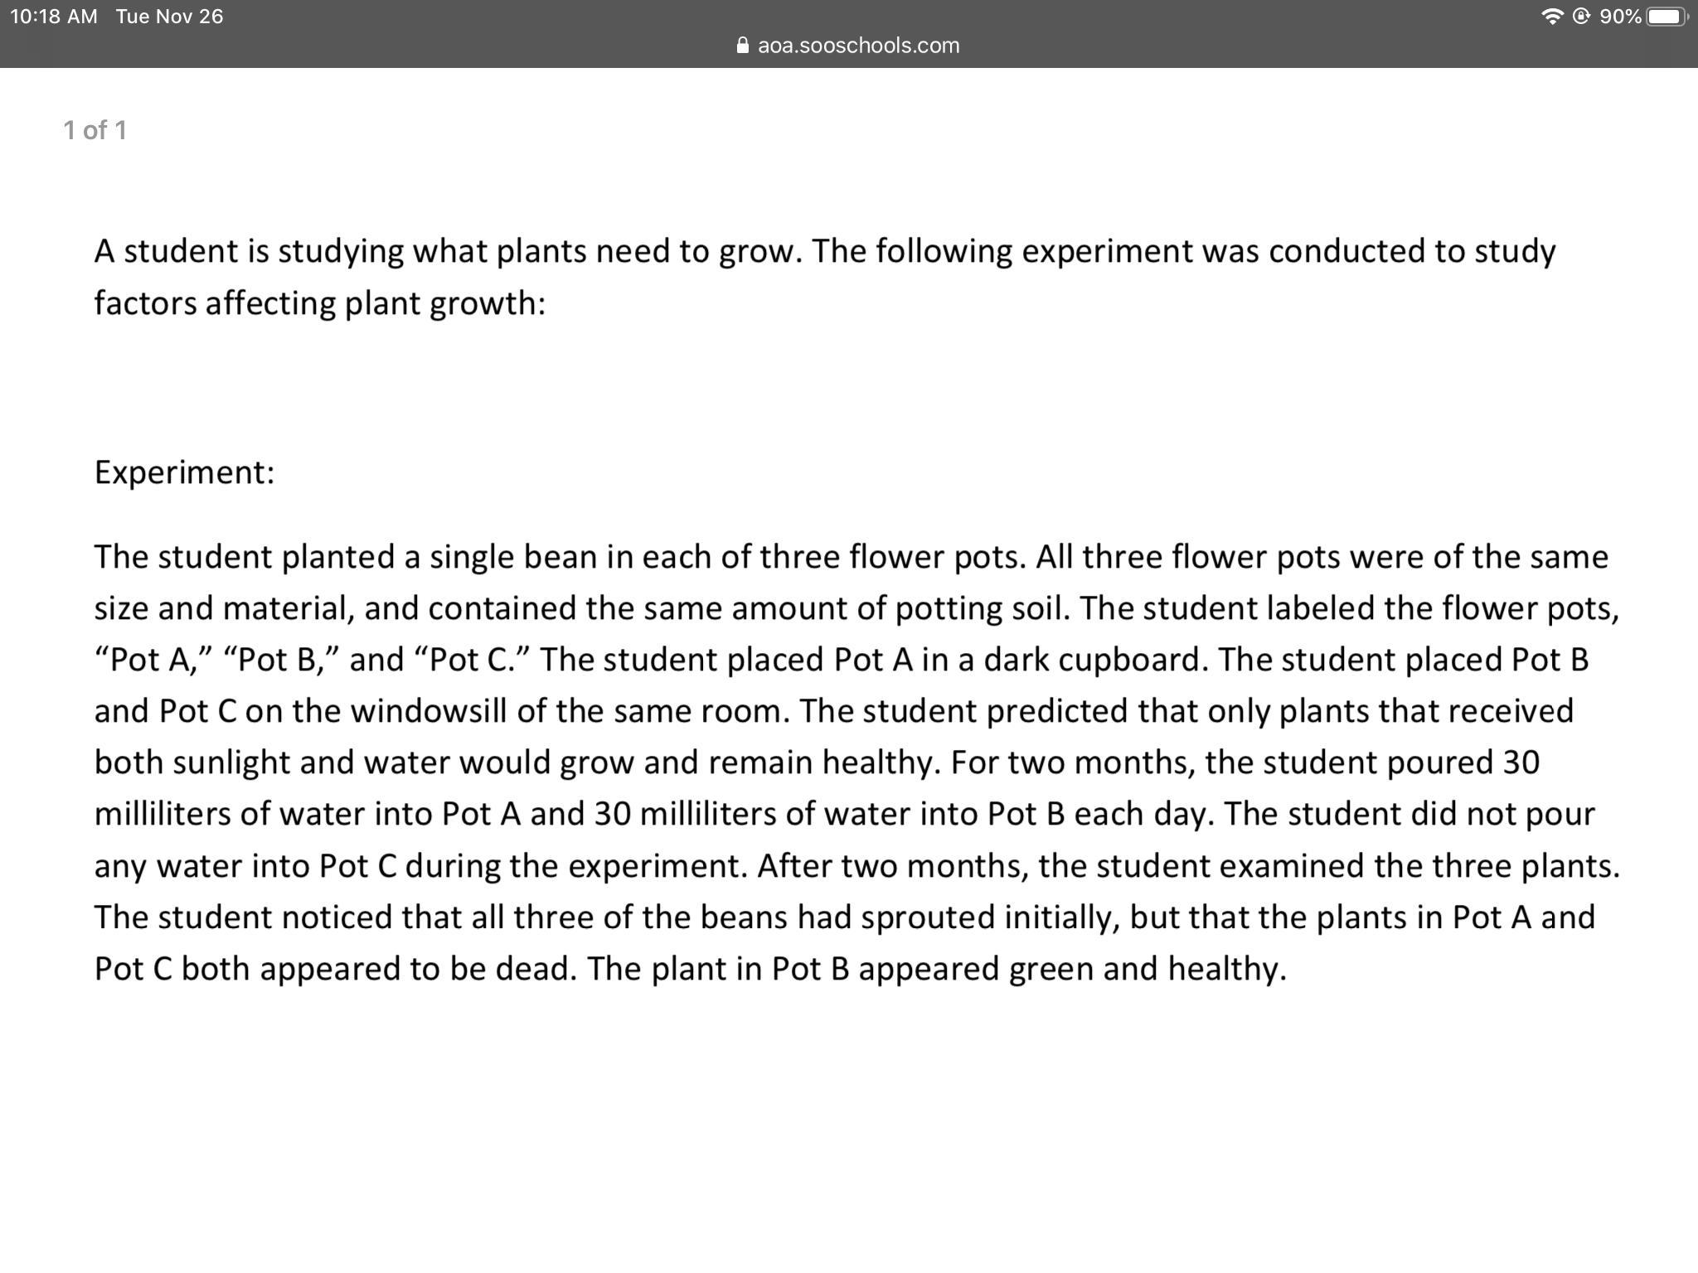Tap the aoa.sooschools.com address field
This screenshot has height=1273, width=1698.
(858, 46)
